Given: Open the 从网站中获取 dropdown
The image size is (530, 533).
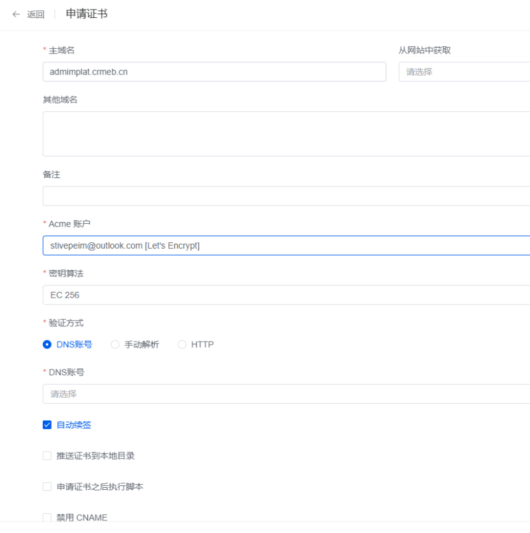Looking at the screenshot, I should pyautogui.click(x=464, y=72).
